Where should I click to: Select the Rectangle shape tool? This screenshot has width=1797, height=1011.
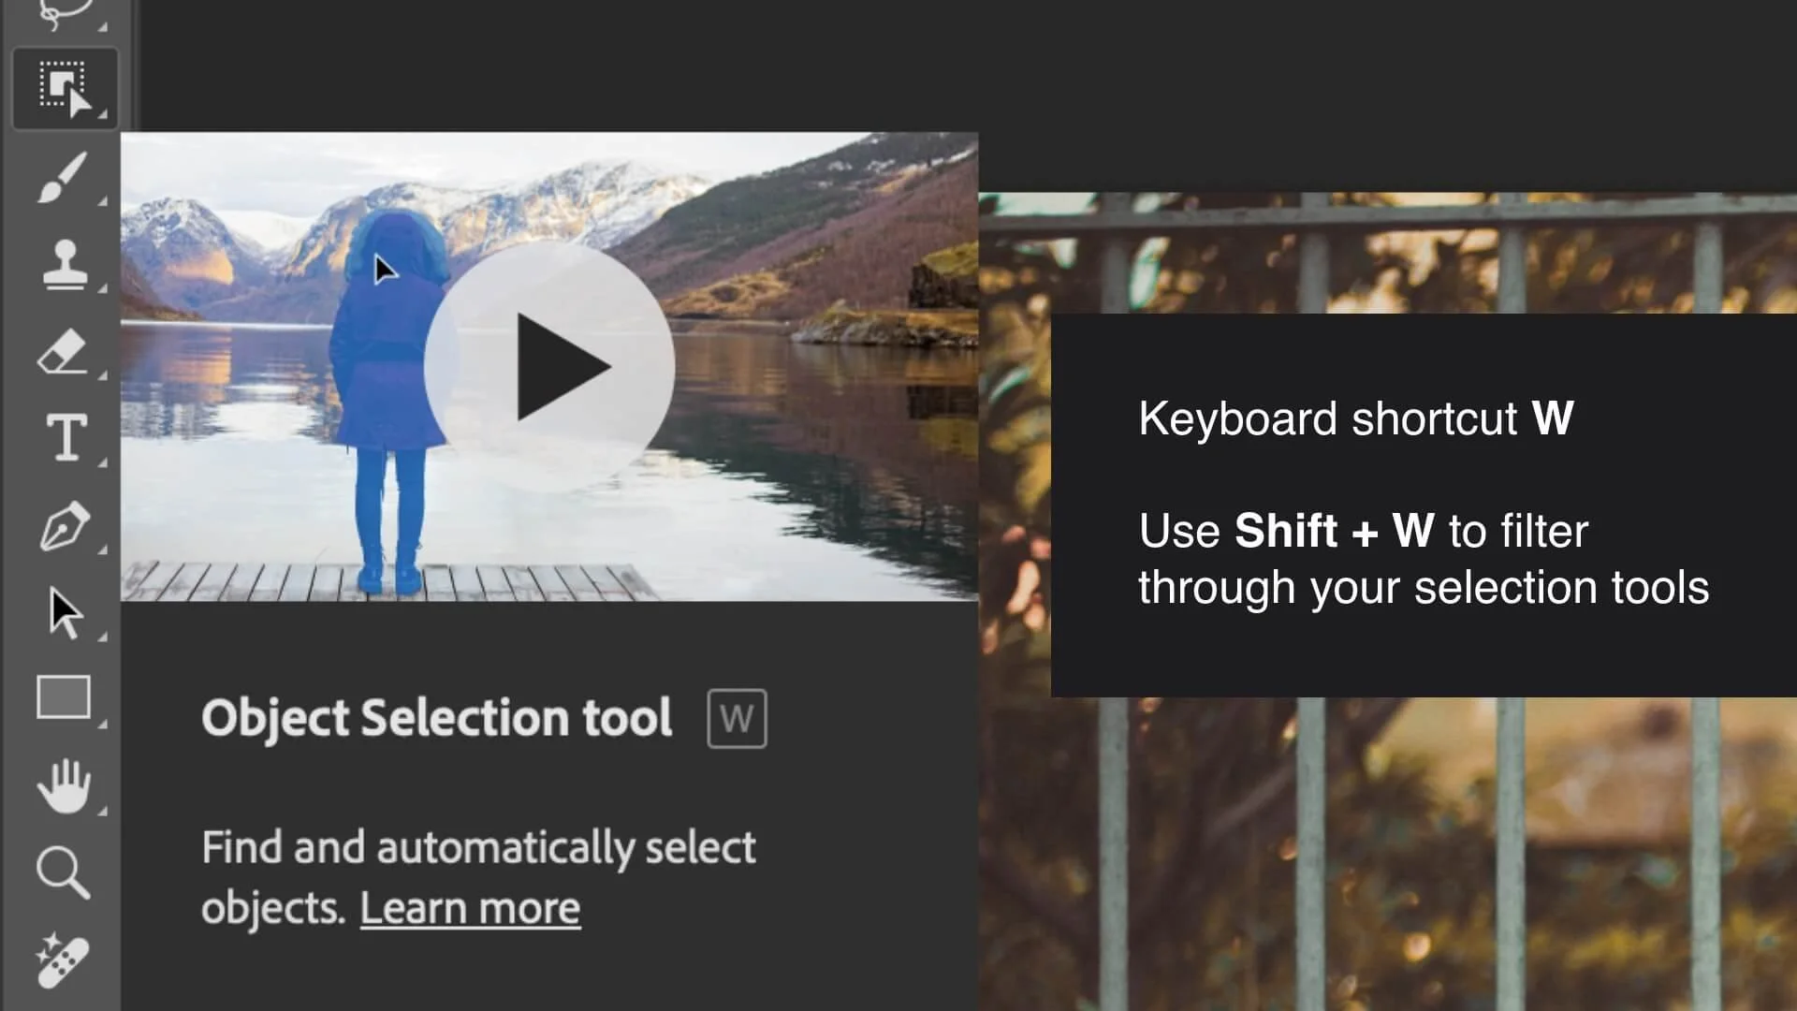tap(64, 697)
